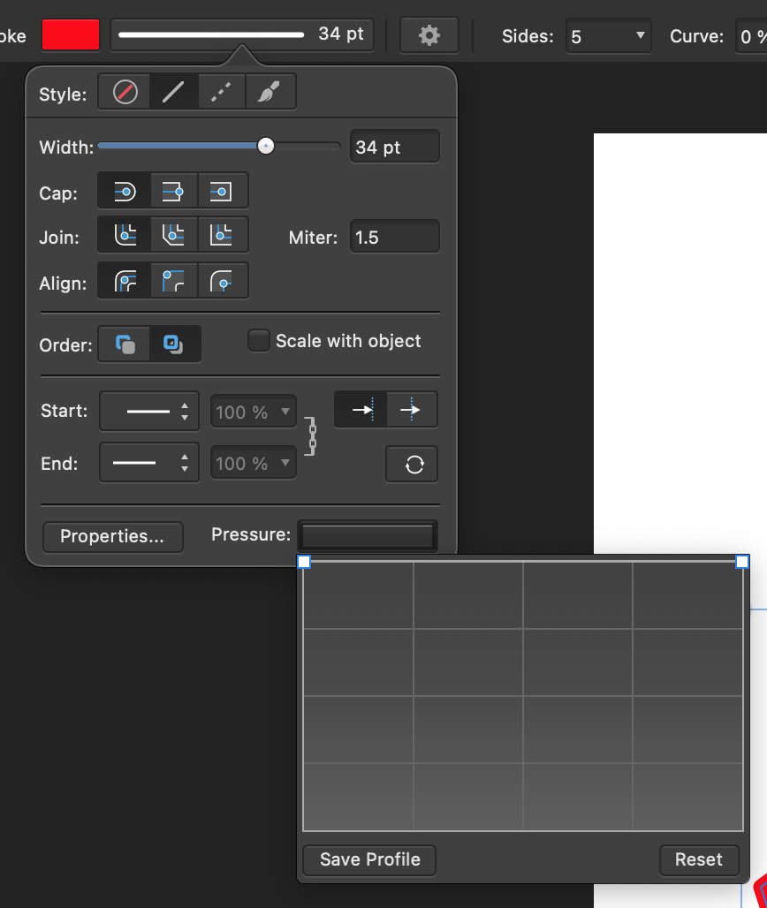767x908 pixels.
Task: Open the End arrowhead style selector
Action: [149, 462]
